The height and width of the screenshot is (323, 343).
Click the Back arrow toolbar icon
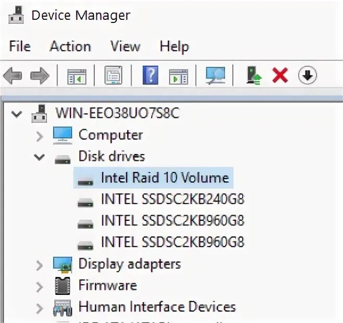pos(12,76)
